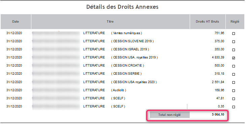This screenshot has height=124, width=247.
Task: Enable the Réglé checkbox for CESSION SERBIE
Action: (234, 74)
